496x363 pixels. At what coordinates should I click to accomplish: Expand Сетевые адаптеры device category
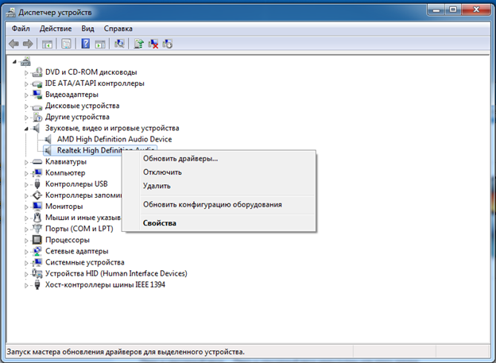26,250
